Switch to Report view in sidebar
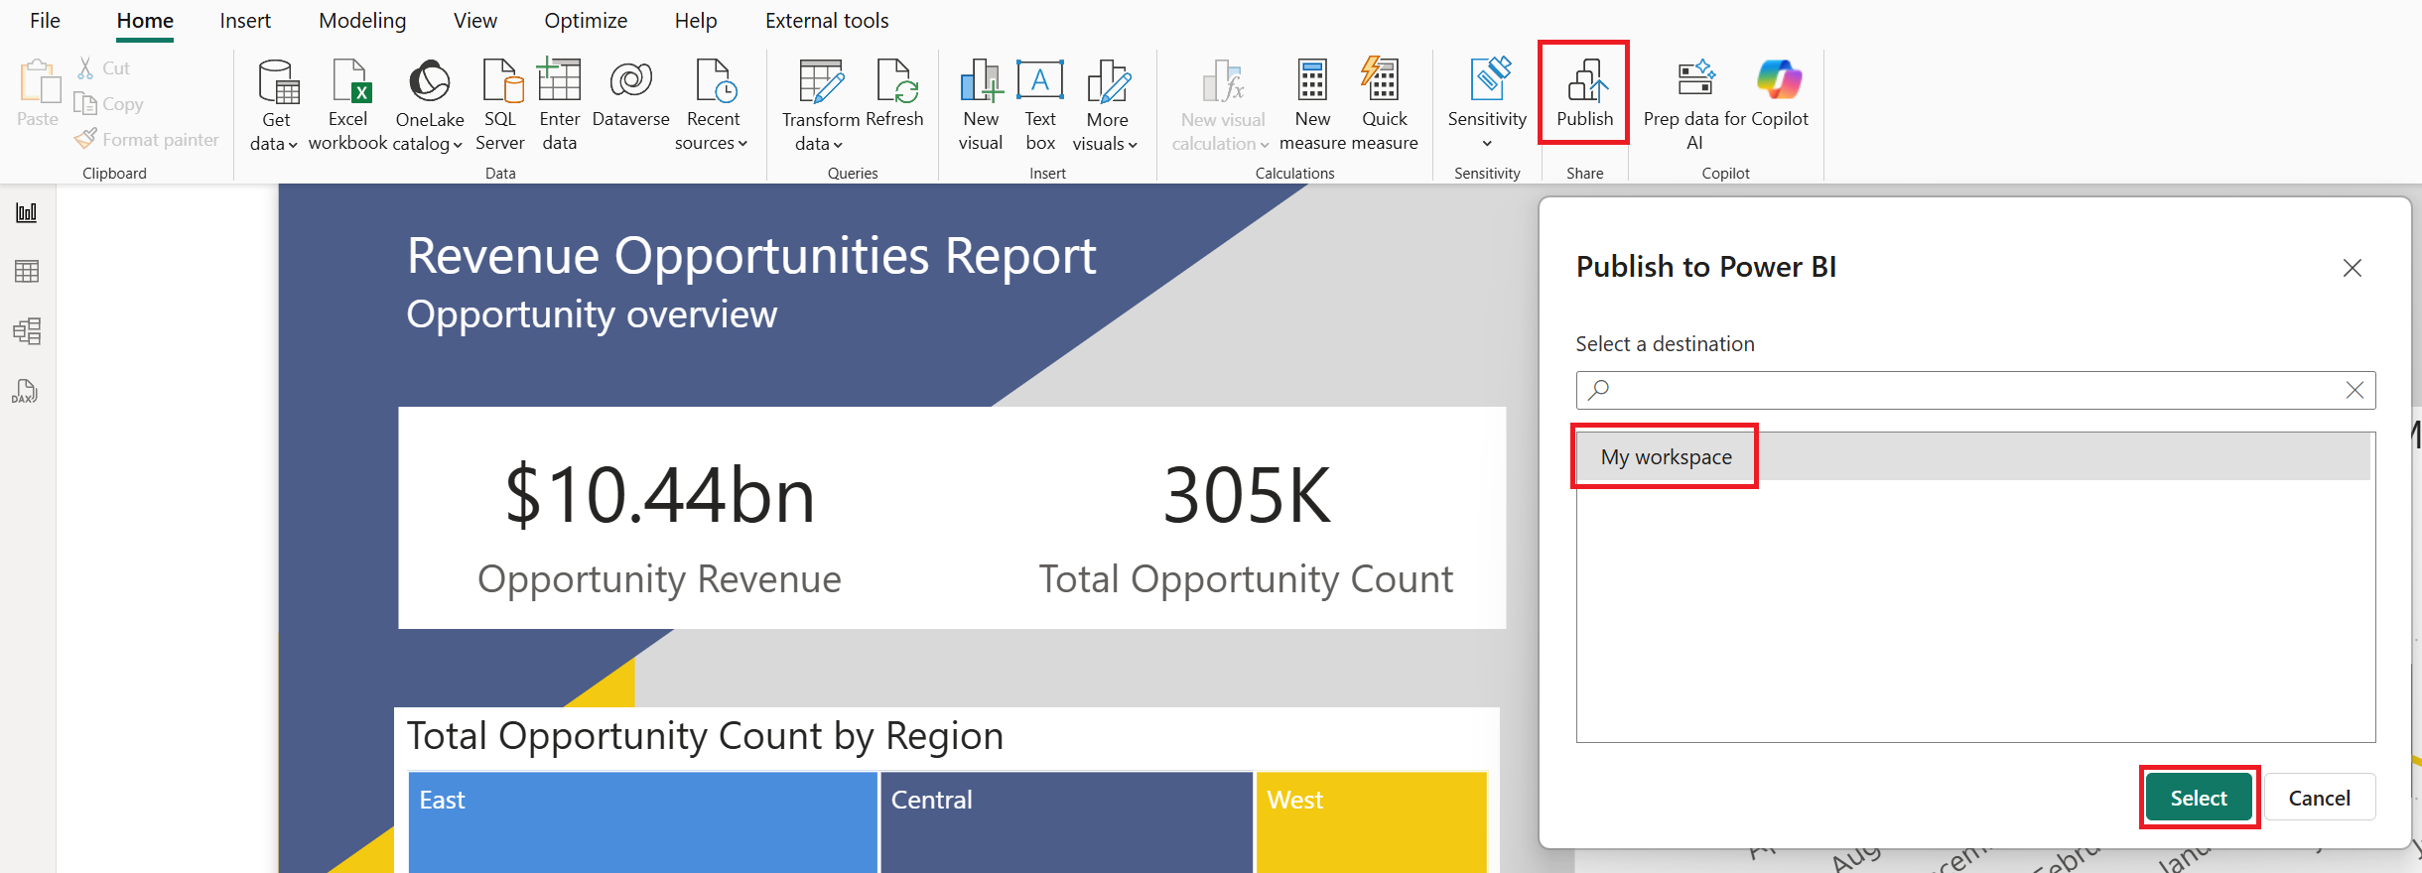 (x=27, y=212)
